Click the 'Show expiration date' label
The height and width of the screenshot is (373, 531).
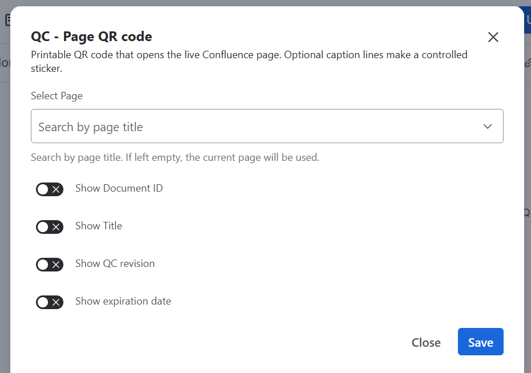[x=123, y=301]
